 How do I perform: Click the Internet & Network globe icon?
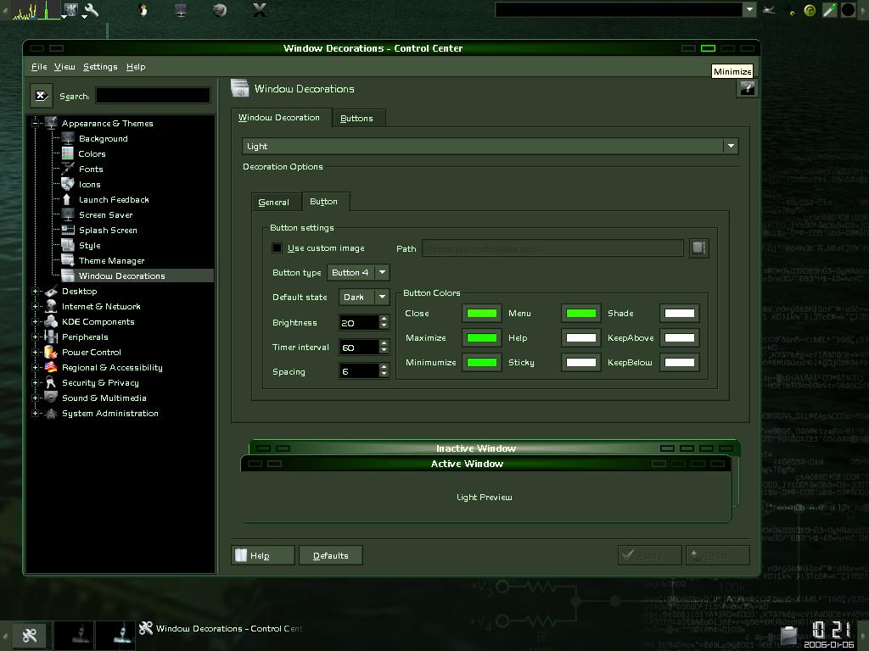click(x=51, y=306)
